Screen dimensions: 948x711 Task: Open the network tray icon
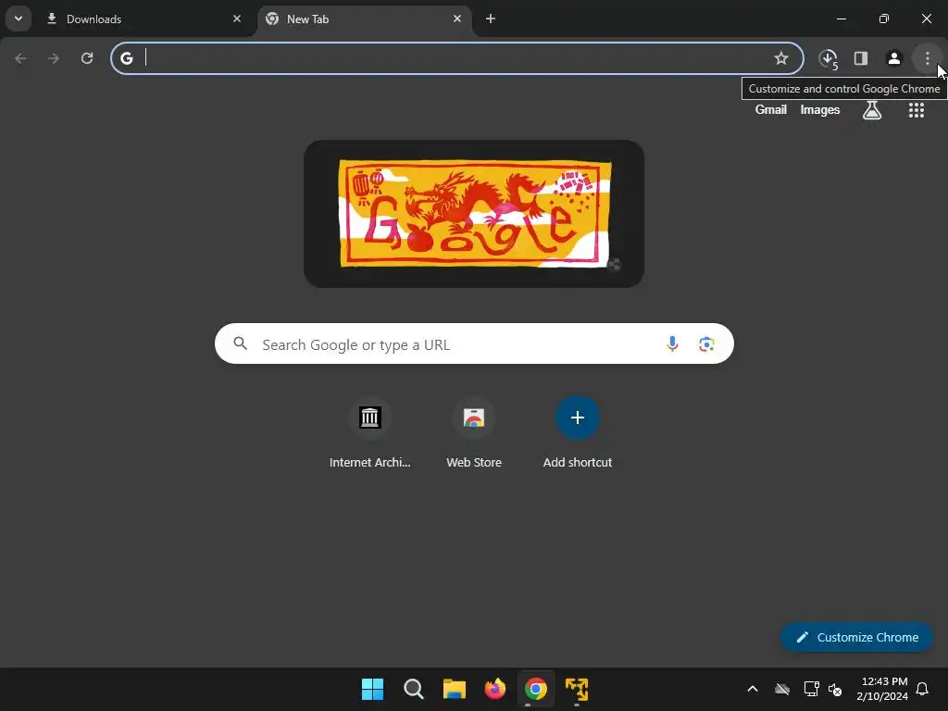coord(811,689)
